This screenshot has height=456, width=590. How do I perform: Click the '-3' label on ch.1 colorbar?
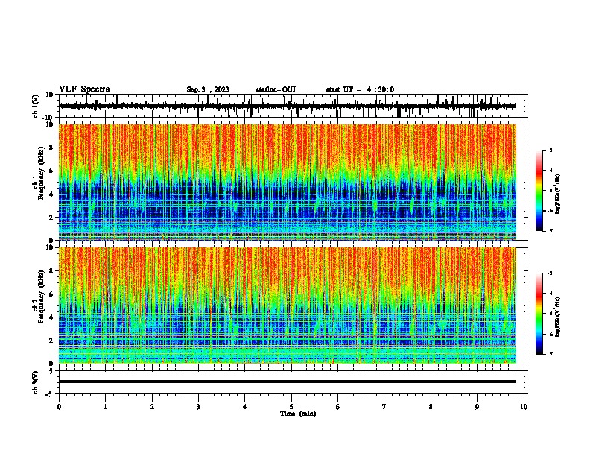pos(550,150)
